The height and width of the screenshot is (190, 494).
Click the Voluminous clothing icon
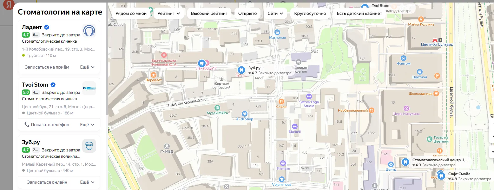coord(282,179)
